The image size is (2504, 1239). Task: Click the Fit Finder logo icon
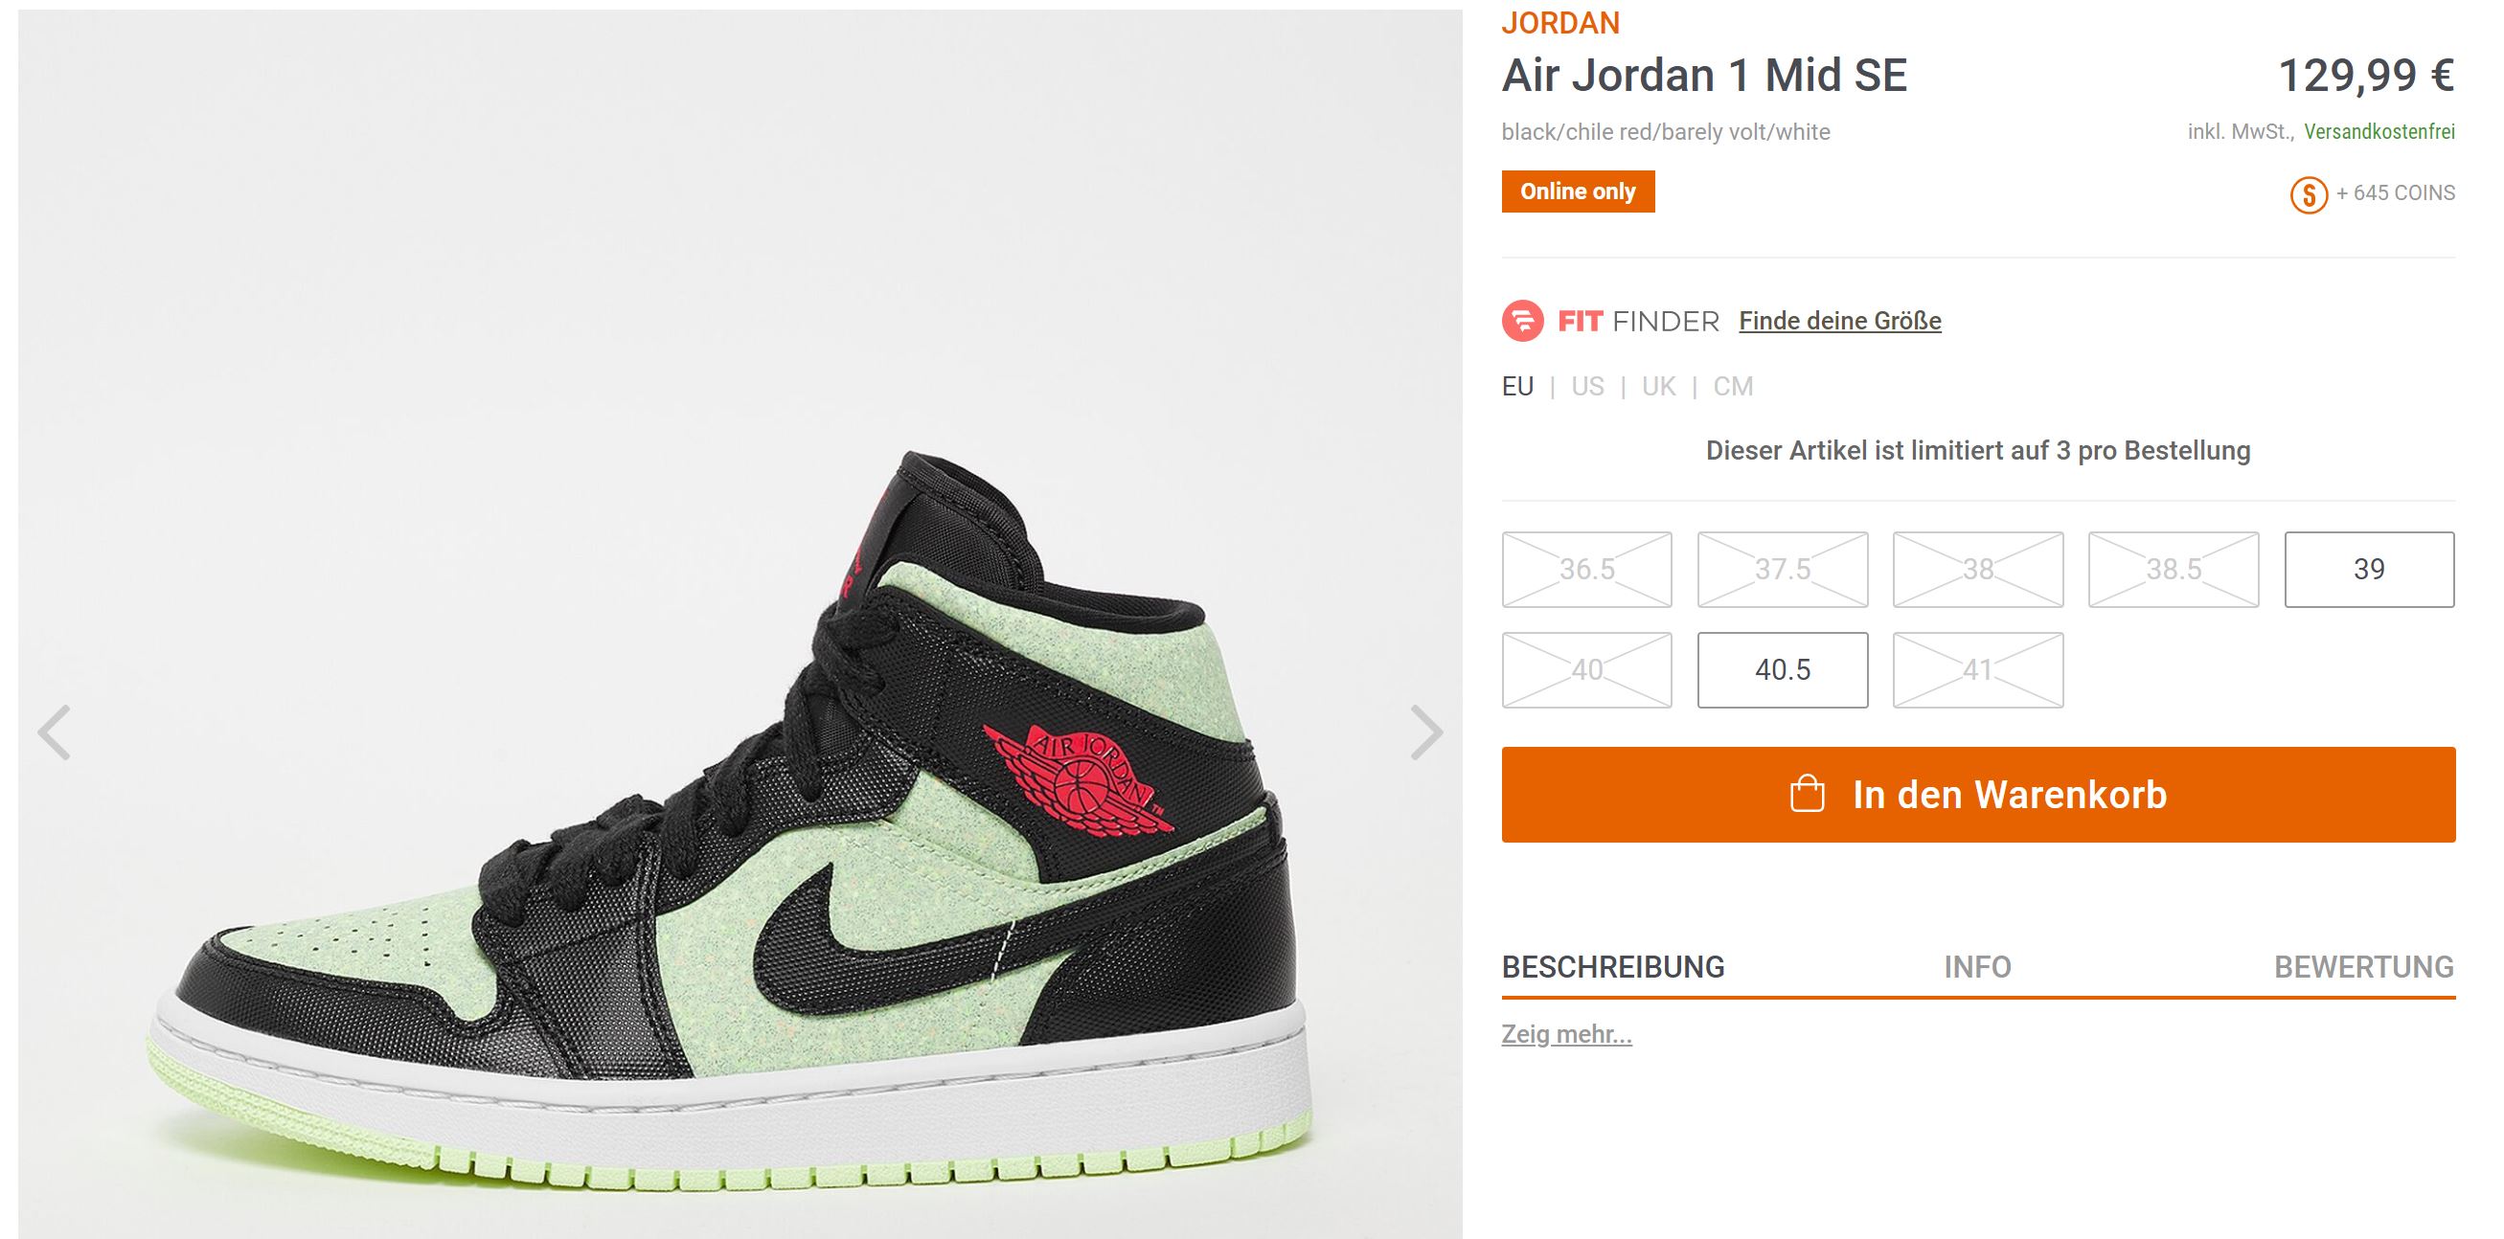(1522, 321)
